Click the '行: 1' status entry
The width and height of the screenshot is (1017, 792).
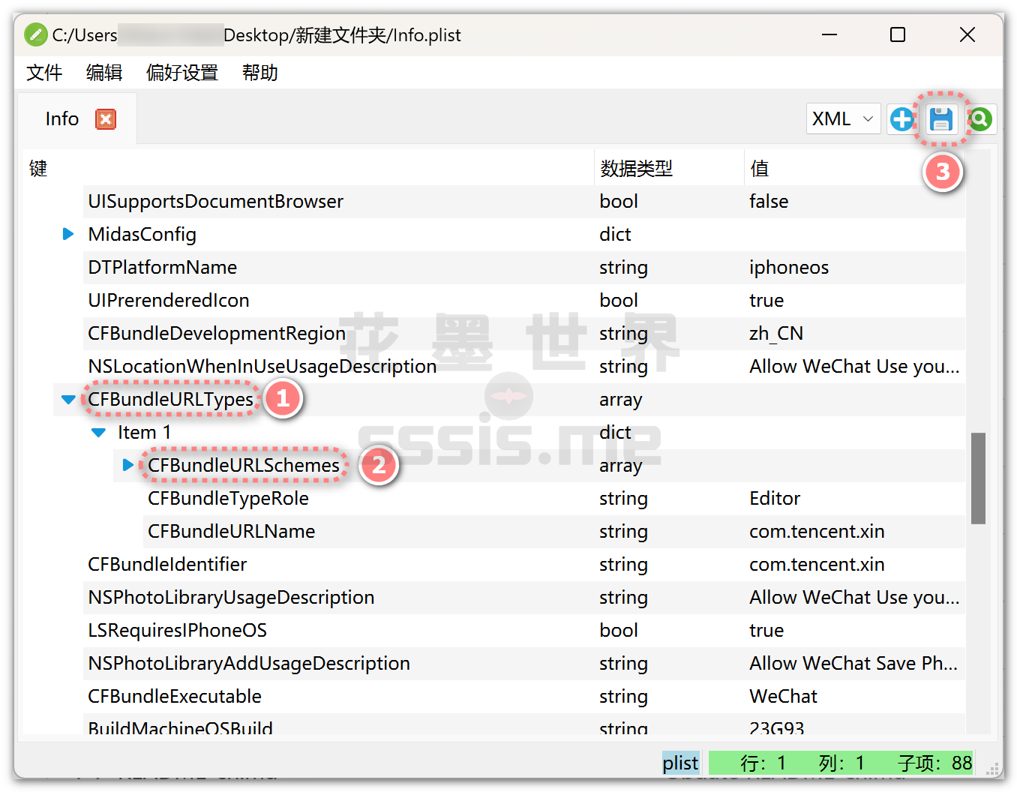763,763
